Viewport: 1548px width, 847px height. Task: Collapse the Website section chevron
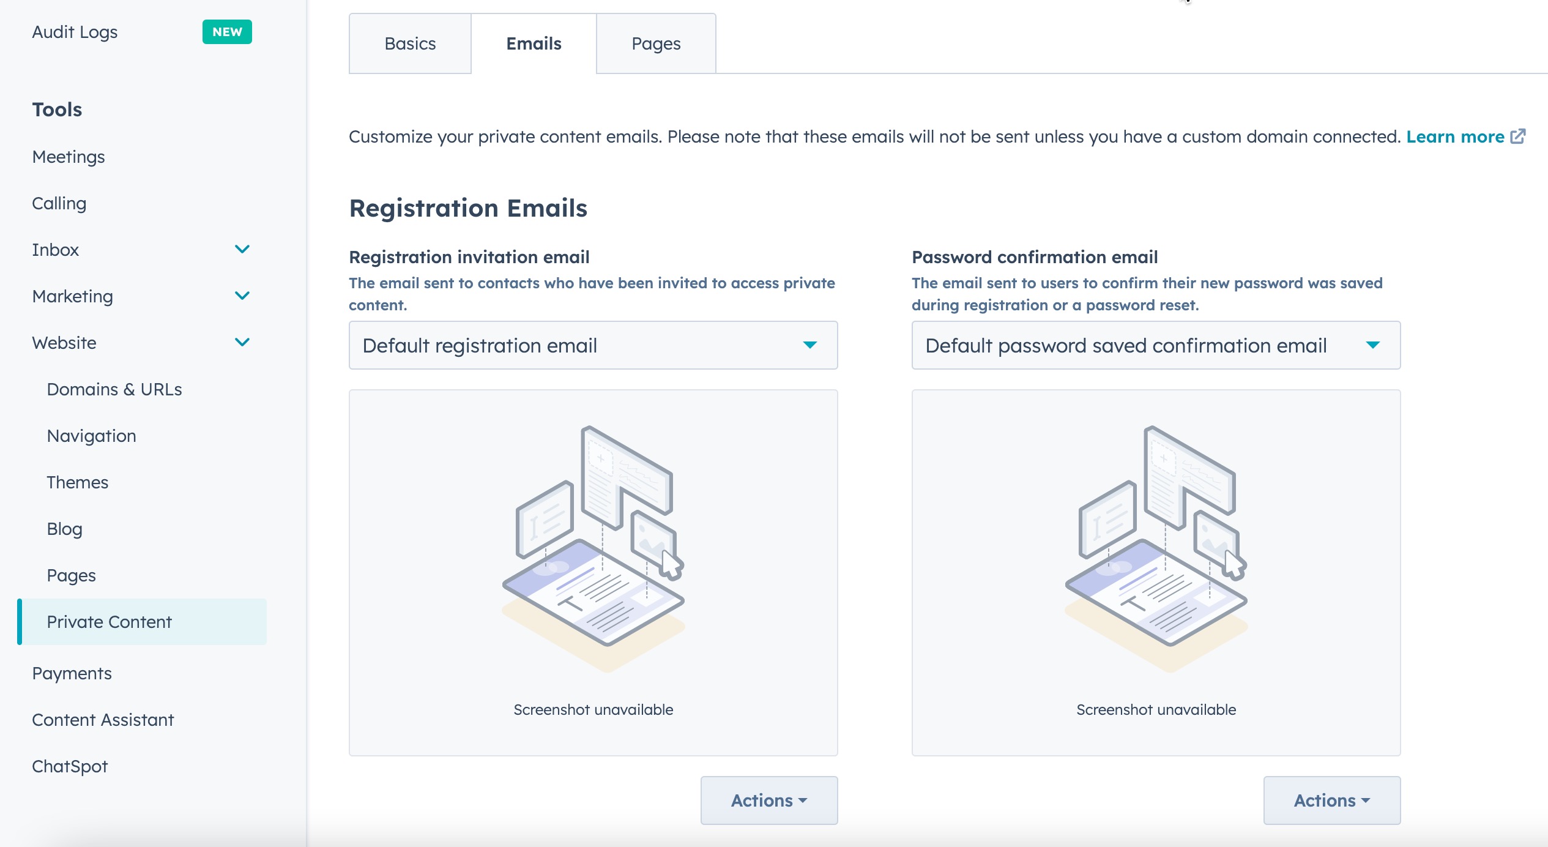(242, 342)
